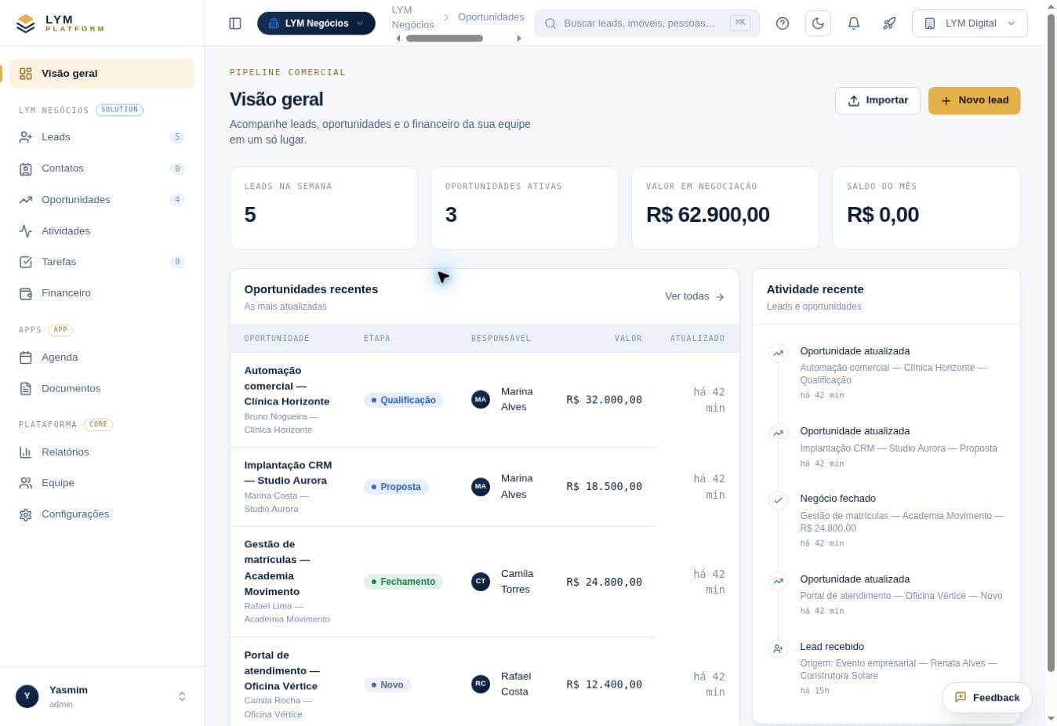The image size is (1057, 726).
Task: Click the page vertical scrollbar
Action: [1051, 343]
